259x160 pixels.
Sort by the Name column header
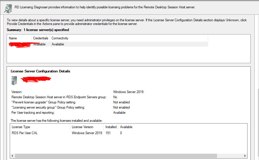(x=13, y=38)
